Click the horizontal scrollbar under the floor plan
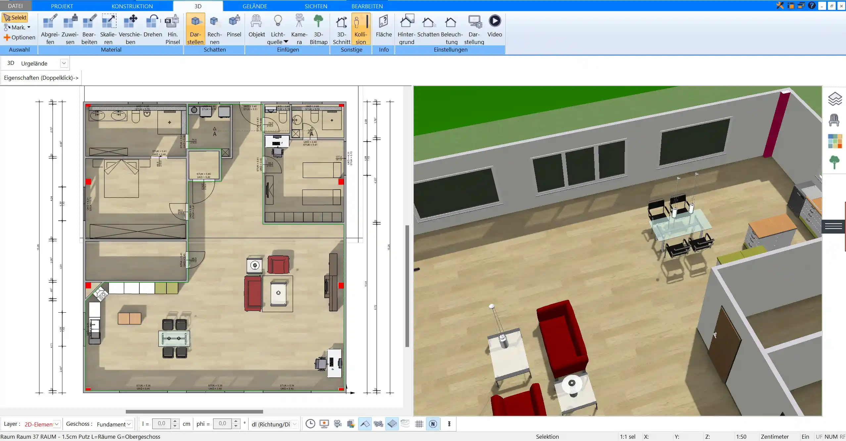The height and width of the screenshot is (441, 846). coord(194,412)
